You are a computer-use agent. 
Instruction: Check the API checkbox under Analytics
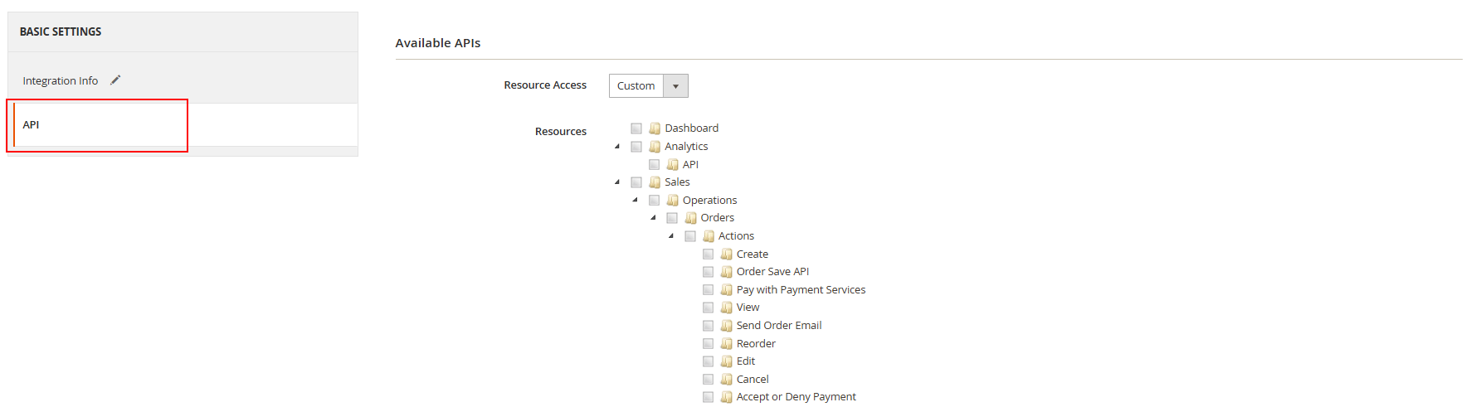[655, 164]
